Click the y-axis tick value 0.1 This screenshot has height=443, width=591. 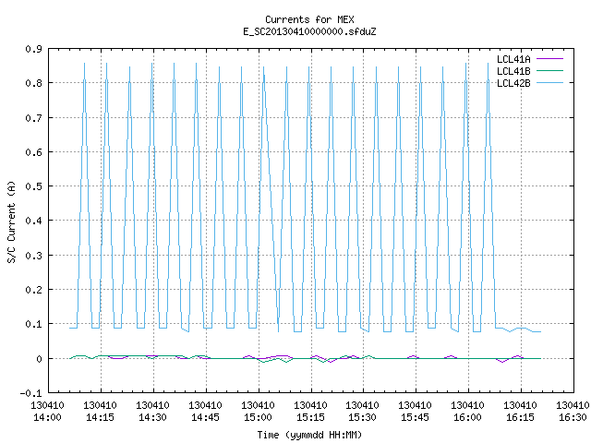33,324
